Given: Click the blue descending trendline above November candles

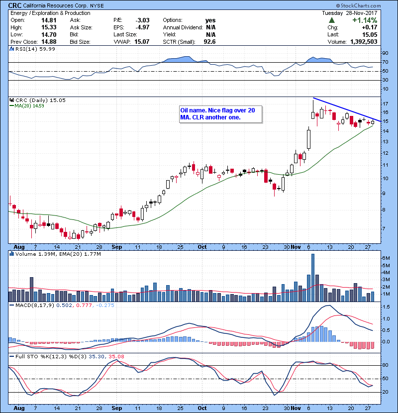Looking at the screenshot, I should click(347, 109).
